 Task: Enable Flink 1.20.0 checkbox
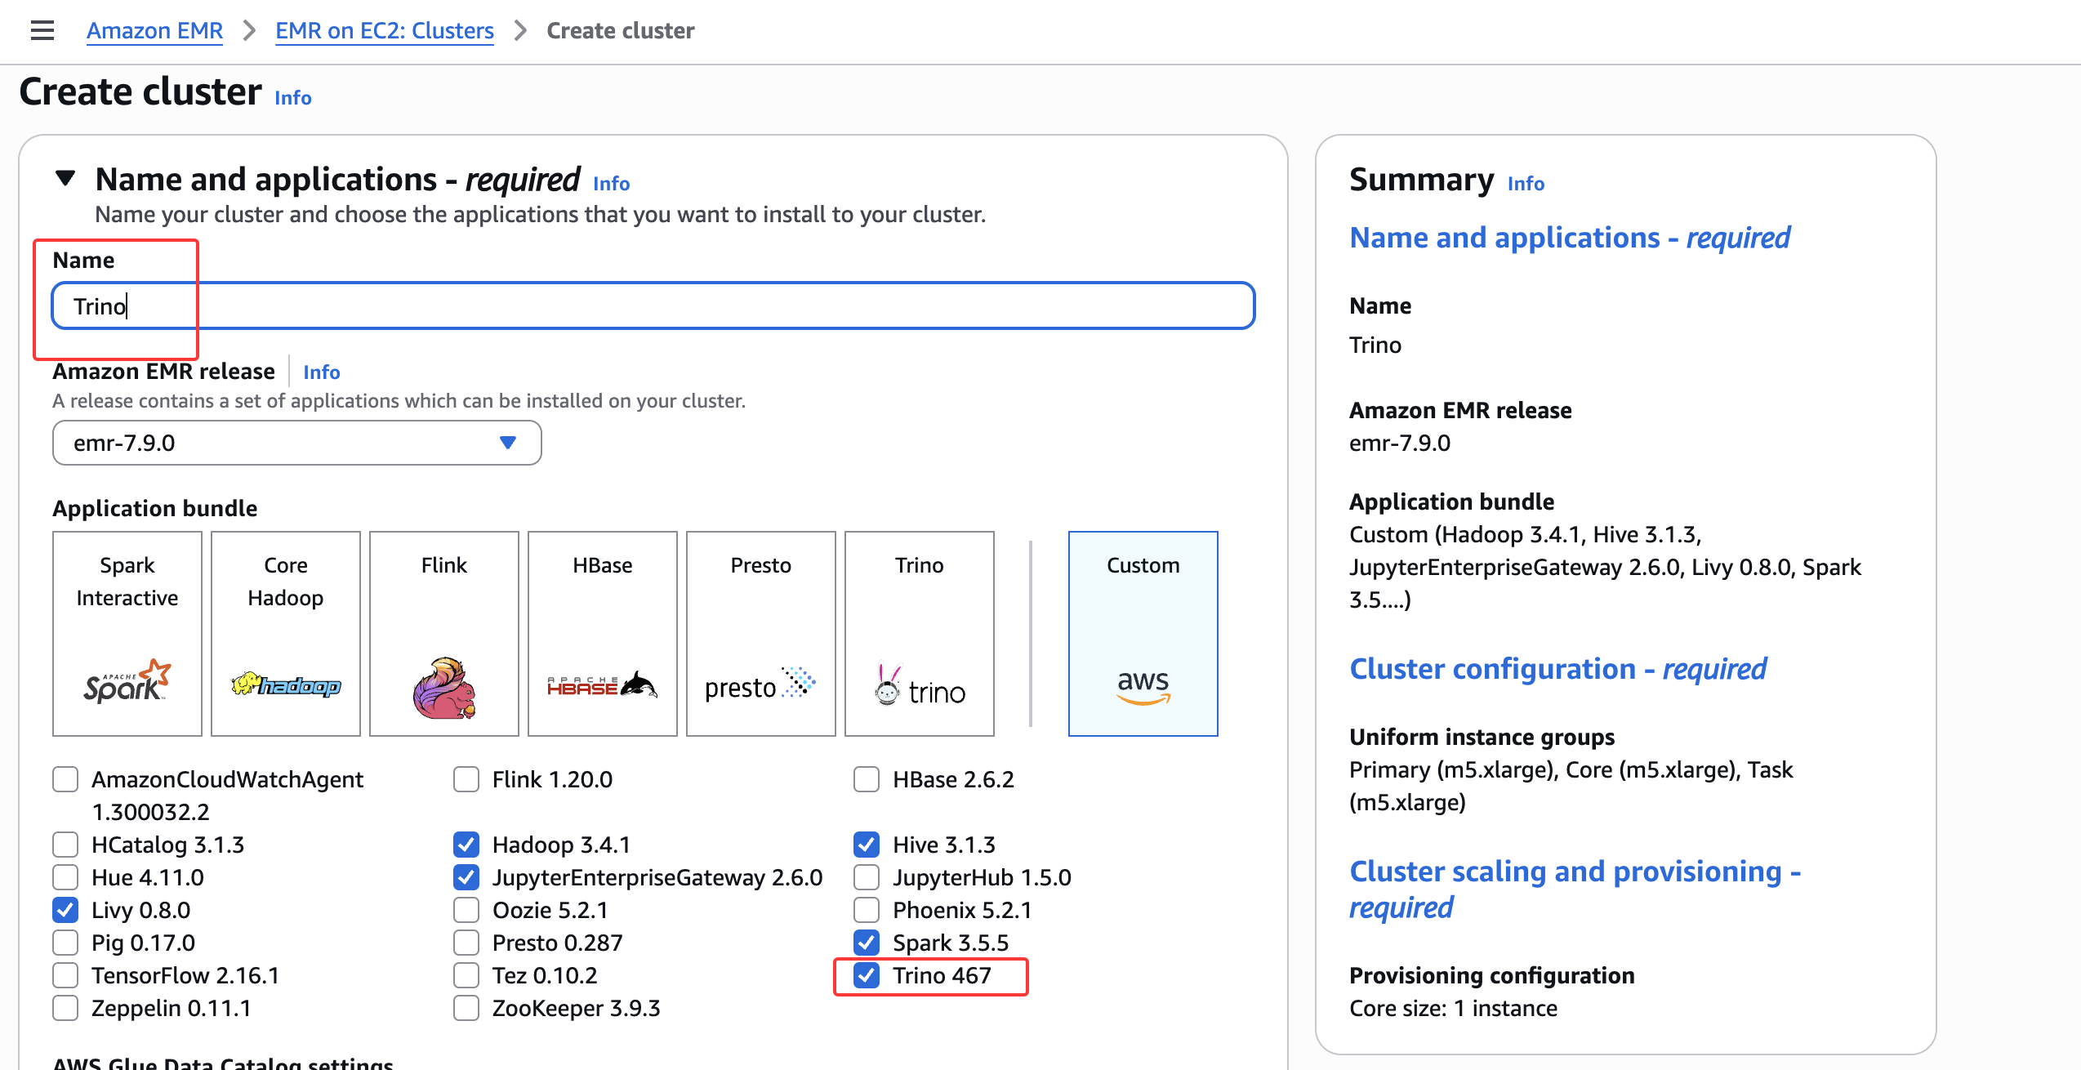[466, 779]
